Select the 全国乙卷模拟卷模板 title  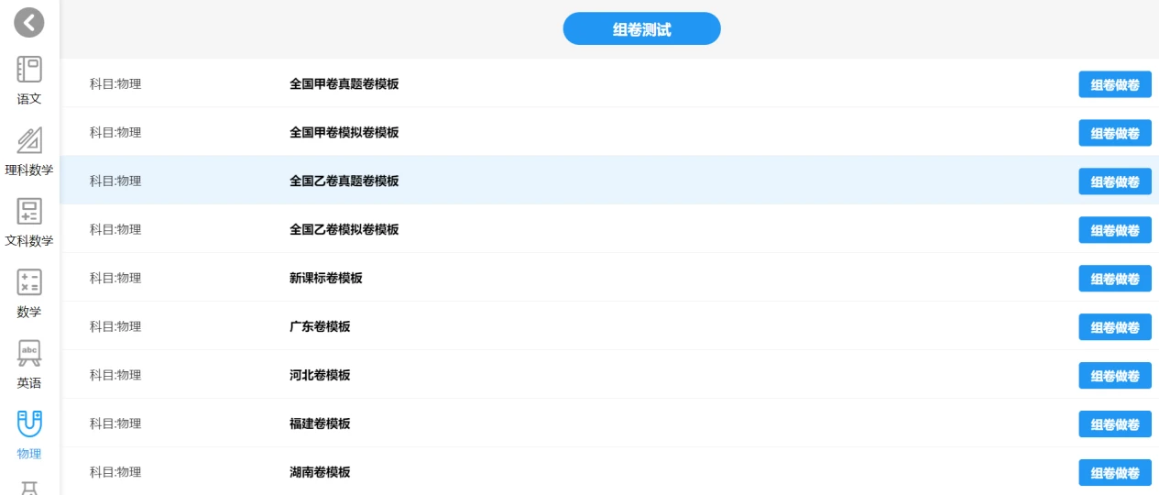tap(344, 229)
